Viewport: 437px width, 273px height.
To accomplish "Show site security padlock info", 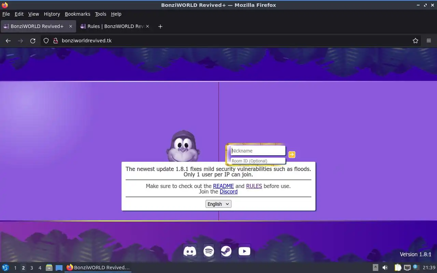I will [x=56, y=41].
